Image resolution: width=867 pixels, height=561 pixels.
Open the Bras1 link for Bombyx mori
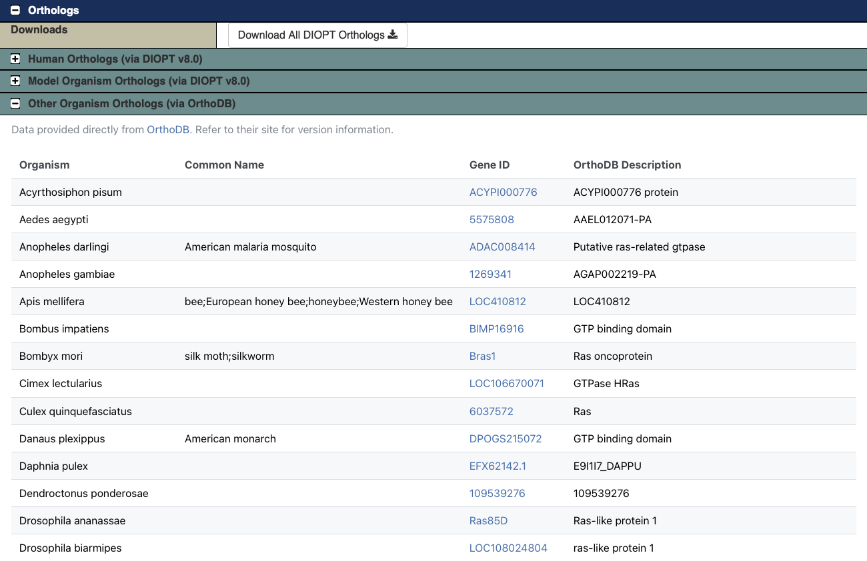point(482,356)
